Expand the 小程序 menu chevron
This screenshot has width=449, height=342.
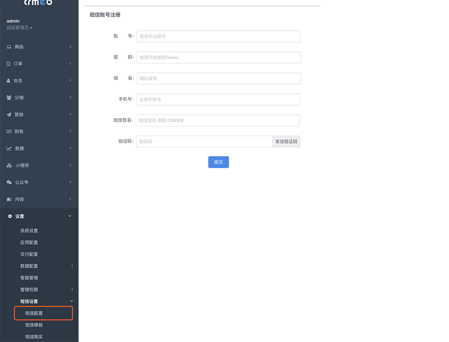[70, 165]
